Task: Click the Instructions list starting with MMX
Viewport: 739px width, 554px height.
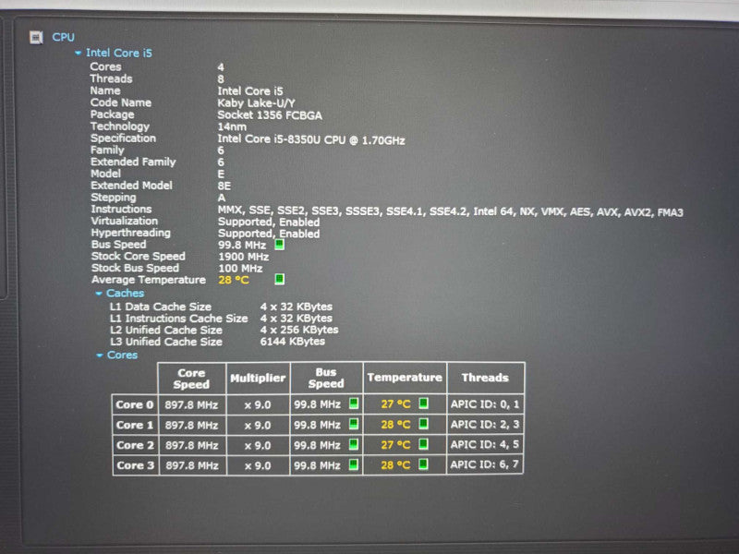Action: coord(450,212)
